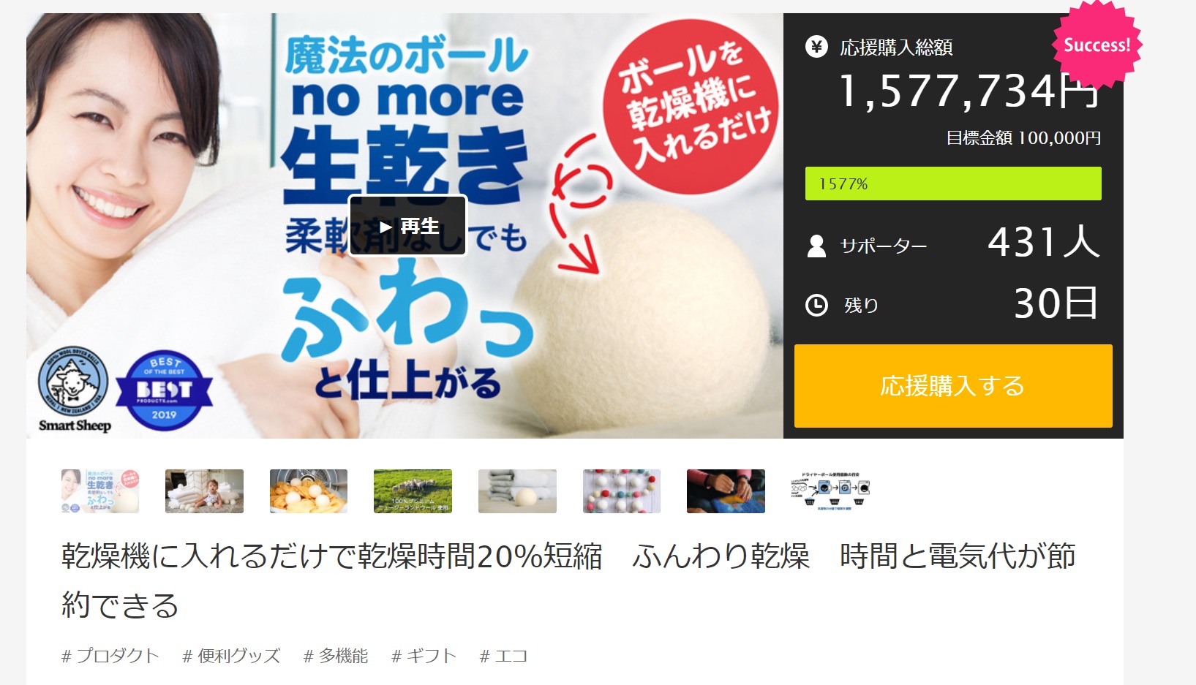1196x685 pixels.
Task: Click the green 1577% progress bar
Action: 953,183
